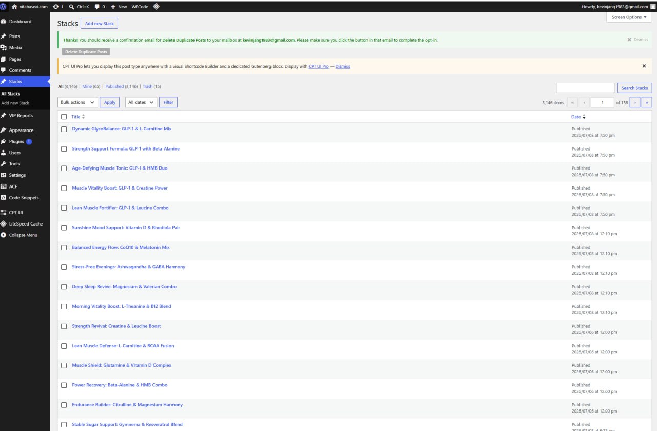Check the Lean Muscle Fortifier checkbox
This screenshot has height=431, width=657.
coord(64,208)
